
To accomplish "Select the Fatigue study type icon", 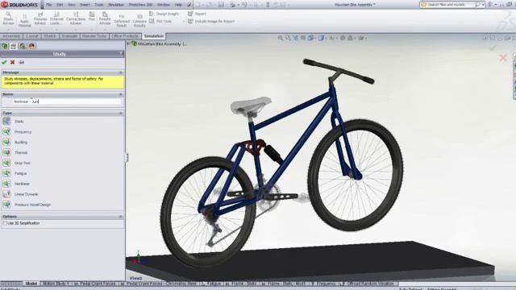I will point(6,173).
